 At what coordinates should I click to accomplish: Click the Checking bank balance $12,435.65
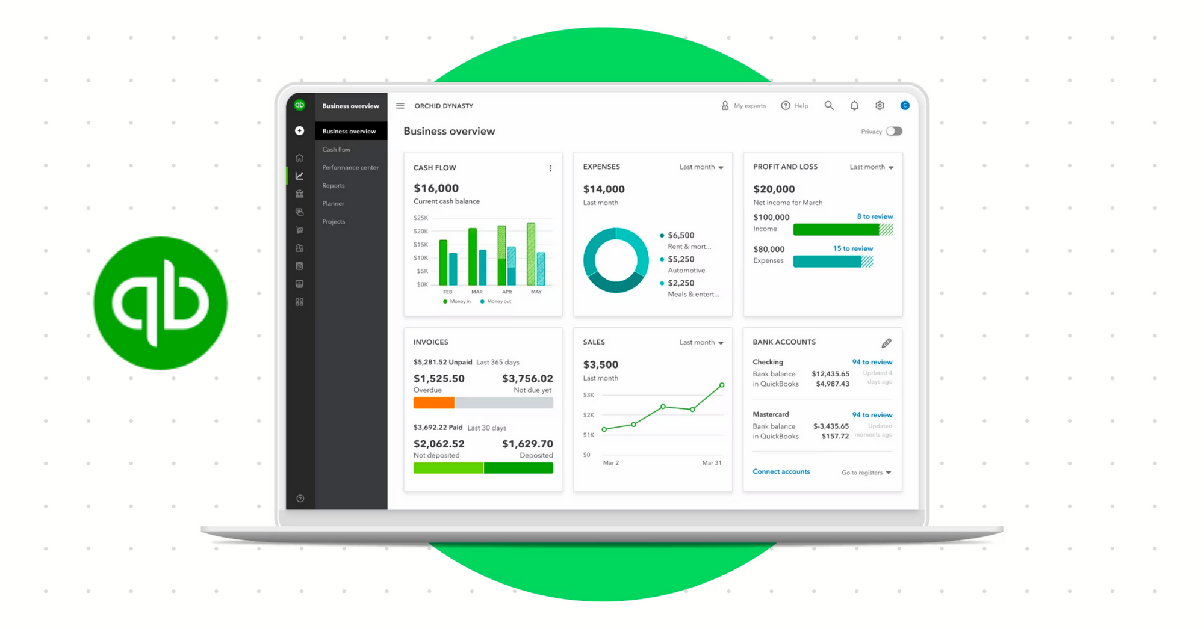(830, 374)
